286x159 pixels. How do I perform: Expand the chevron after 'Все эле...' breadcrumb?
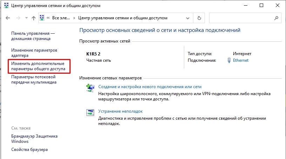point(74,18)
